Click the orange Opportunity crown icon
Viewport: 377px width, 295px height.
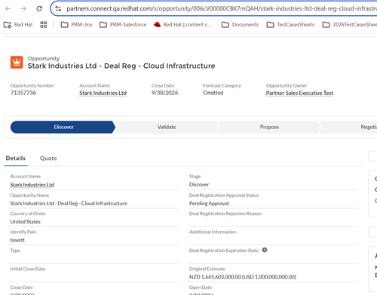[x=17, y=62]
